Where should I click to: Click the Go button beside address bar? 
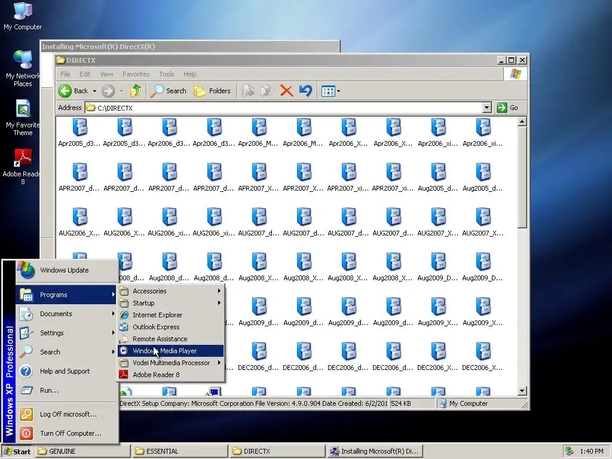click(507, 108)
